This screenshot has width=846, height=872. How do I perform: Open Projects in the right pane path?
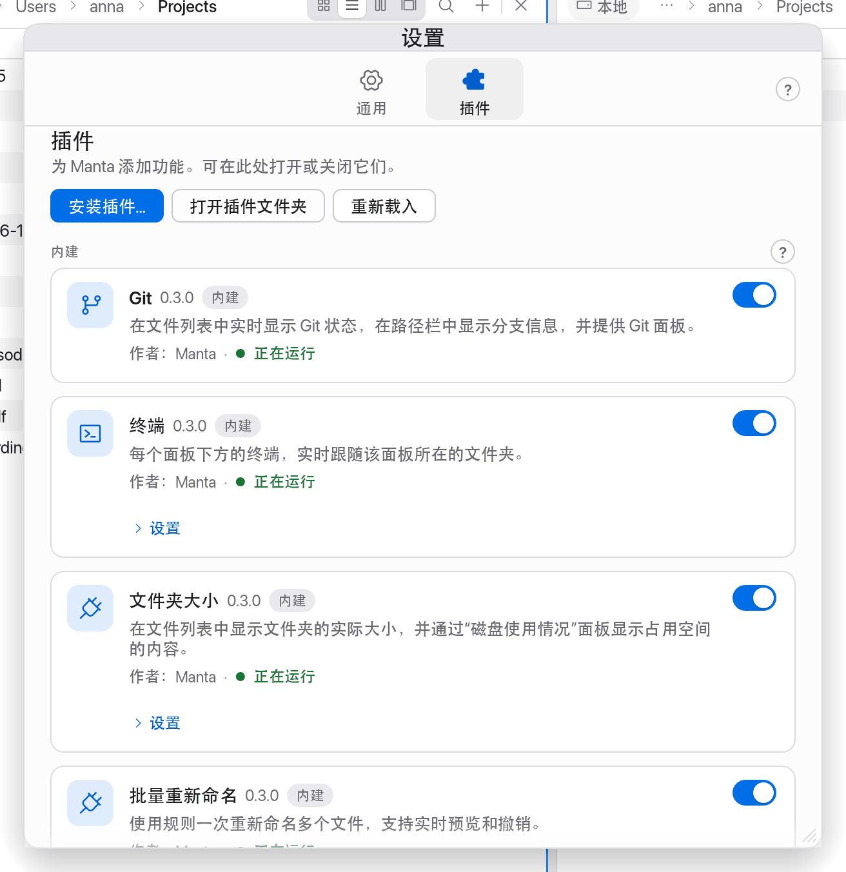click(804, 7)
